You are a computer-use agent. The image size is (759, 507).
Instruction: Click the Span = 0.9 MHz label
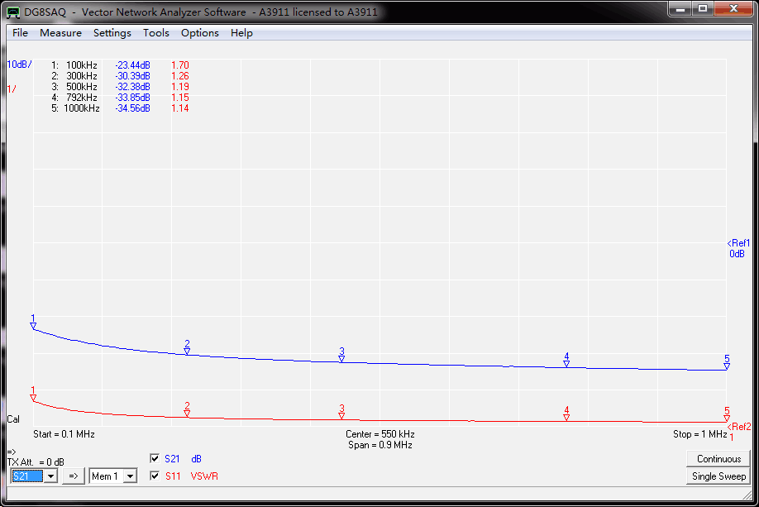click(380, 444)
